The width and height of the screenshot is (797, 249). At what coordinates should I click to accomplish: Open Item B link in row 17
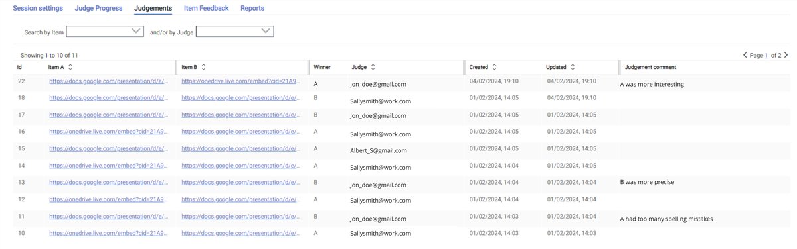pos(240,115)
